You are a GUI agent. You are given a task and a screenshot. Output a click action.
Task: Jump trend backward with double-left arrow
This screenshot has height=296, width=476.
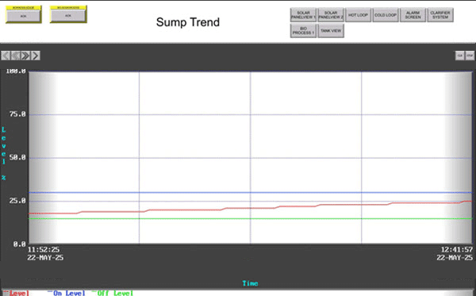[x=16, y=56]
